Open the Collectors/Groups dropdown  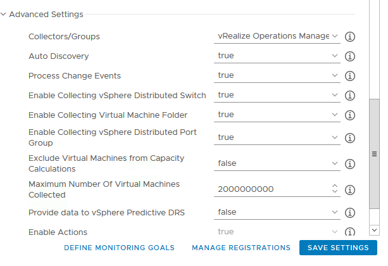click(277, 37)
